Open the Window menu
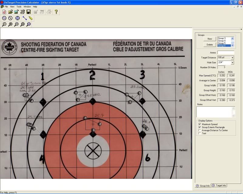Image resolution: width=243 pixels, height=194 pixels. tap(27, 7)
